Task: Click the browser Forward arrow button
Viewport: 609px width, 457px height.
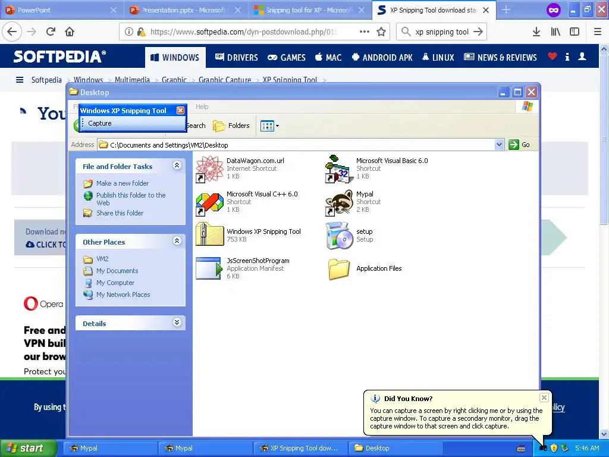Action: click(32, 32)
